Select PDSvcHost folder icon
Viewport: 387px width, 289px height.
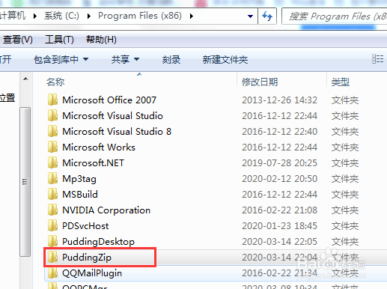pos(52,225)
